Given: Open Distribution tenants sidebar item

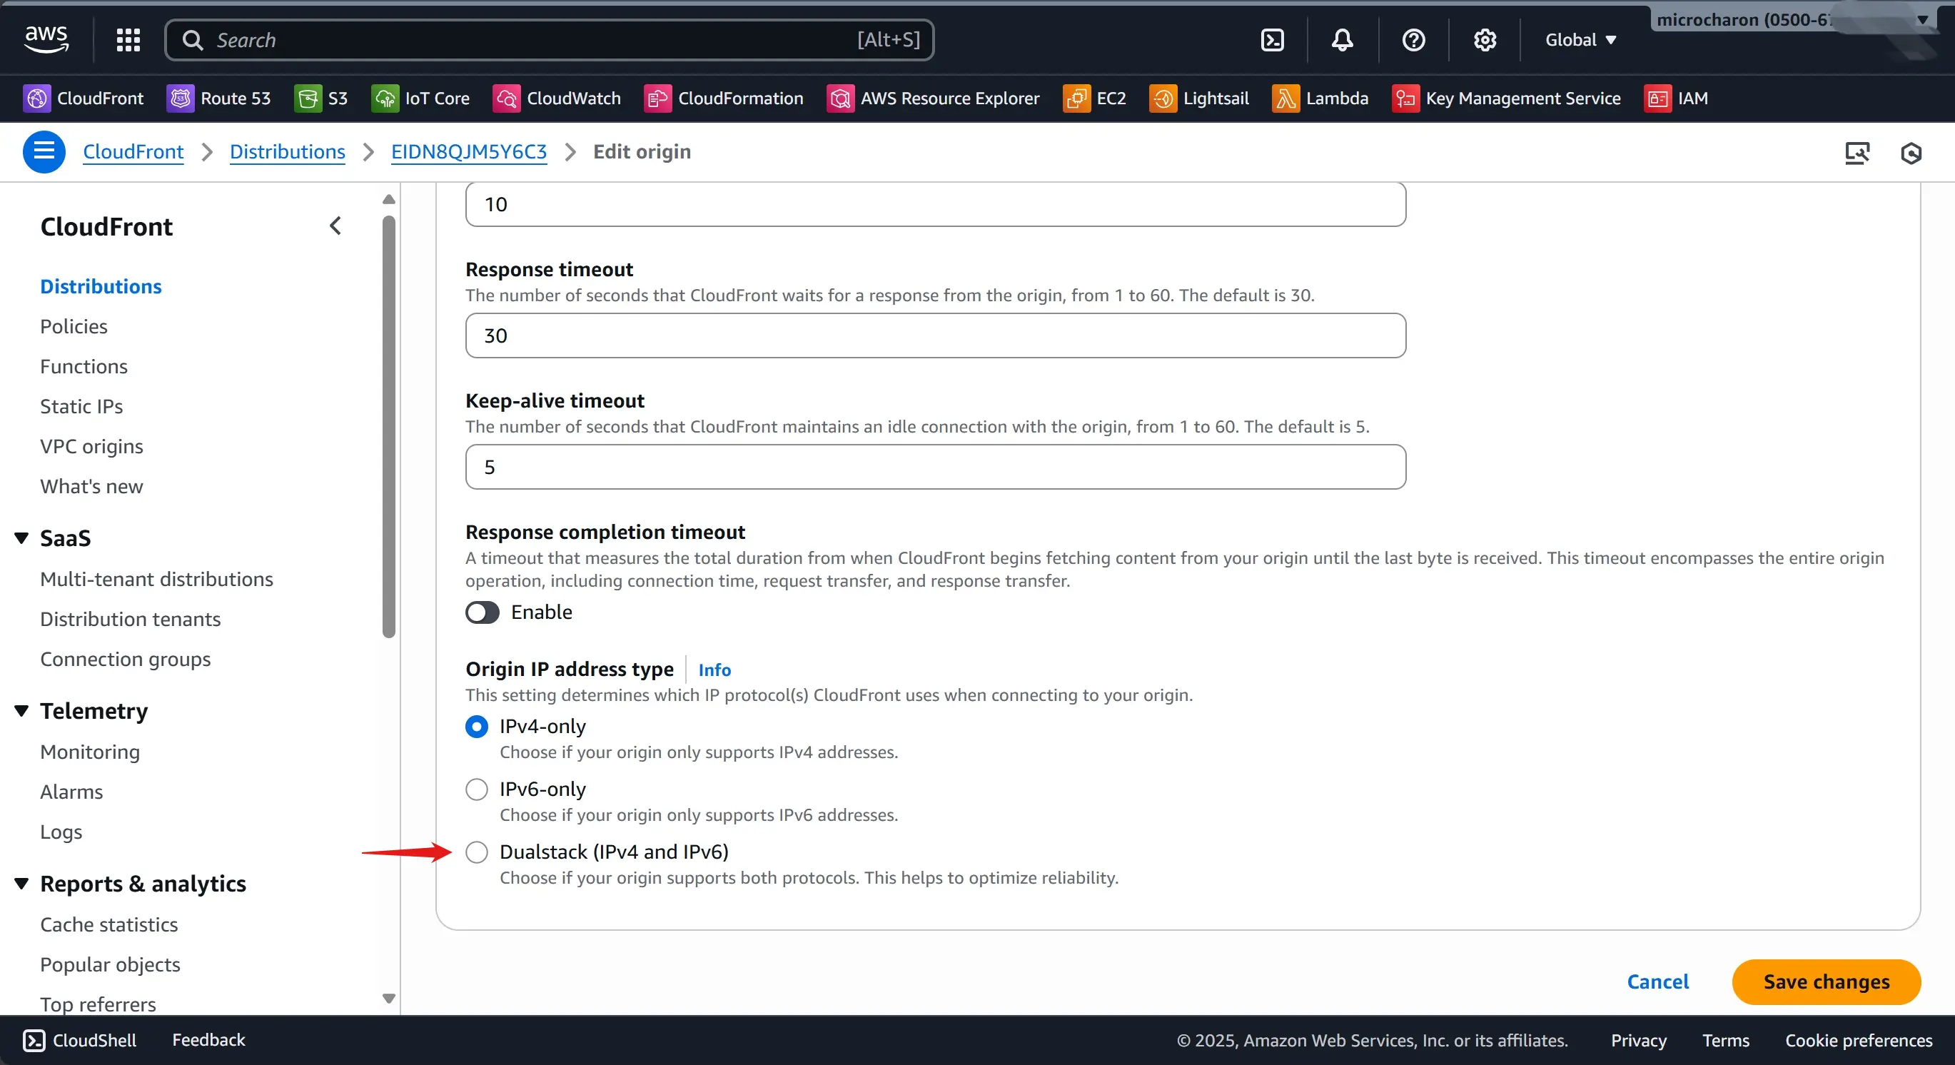Looking at the screenshot, I should (130, 620).
